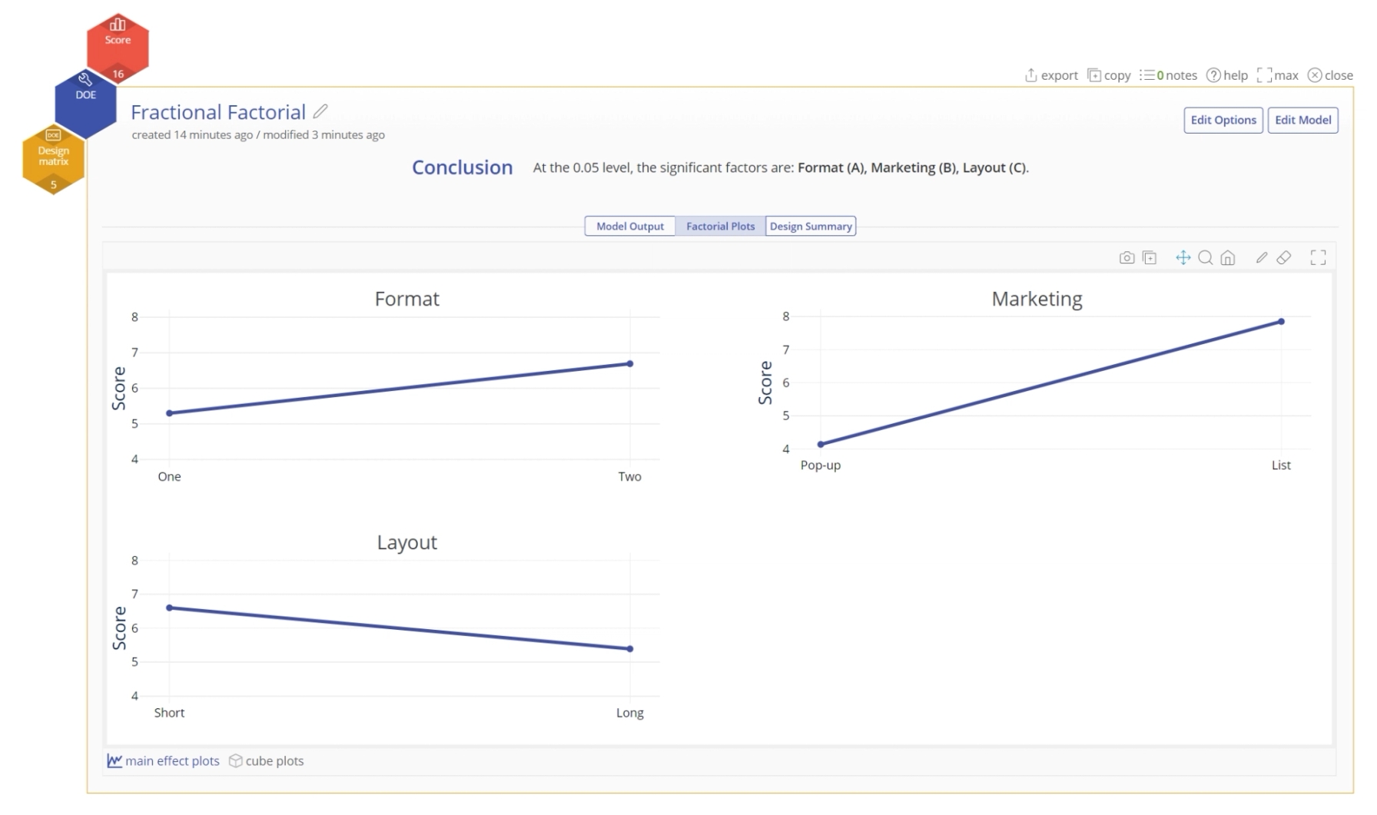Click the Edit Options button
Screen dimensions: 1377x815
pyautogui.click(x=1223, y=120)
